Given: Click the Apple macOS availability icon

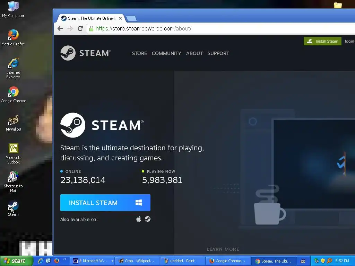Looking at the screenshot, I should [139, 219].
